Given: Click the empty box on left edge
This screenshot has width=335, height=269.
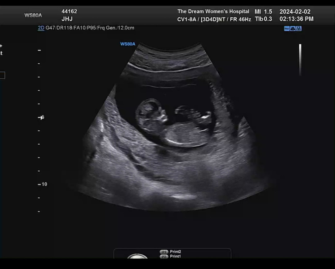Looking at the screenshot, I should pyautogui.click(x=2, y=75).
